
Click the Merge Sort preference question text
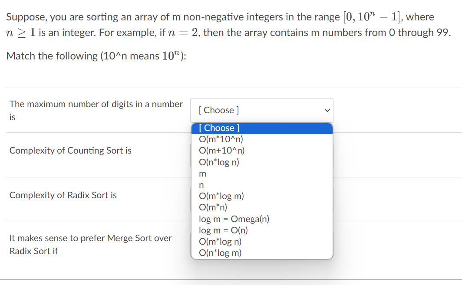[x=90, y=245]
